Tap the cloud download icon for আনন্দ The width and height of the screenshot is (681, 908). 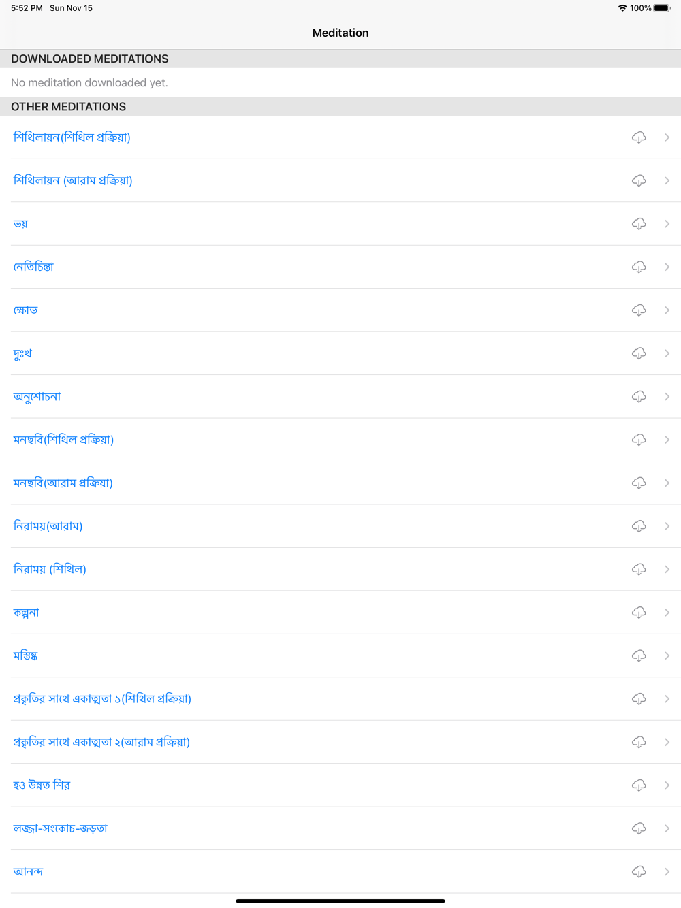639,872
